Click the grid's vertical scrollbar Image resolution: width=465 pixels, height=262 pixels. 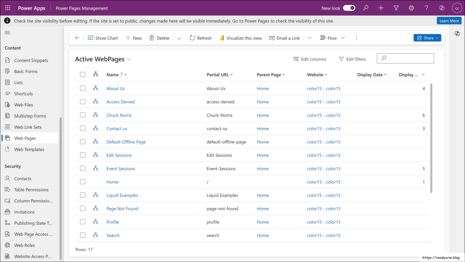point(430,136)
